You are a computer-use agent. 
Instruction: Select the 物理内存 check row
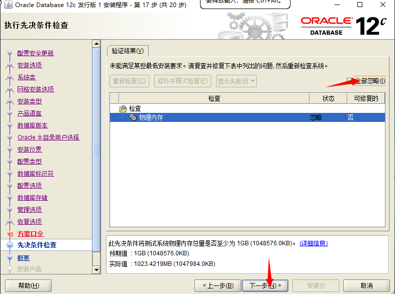pos(247,117)
